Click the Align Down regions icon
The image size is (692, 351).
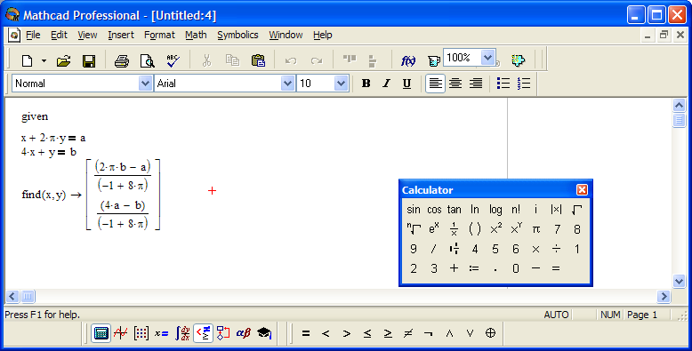[x=372, y=60]
